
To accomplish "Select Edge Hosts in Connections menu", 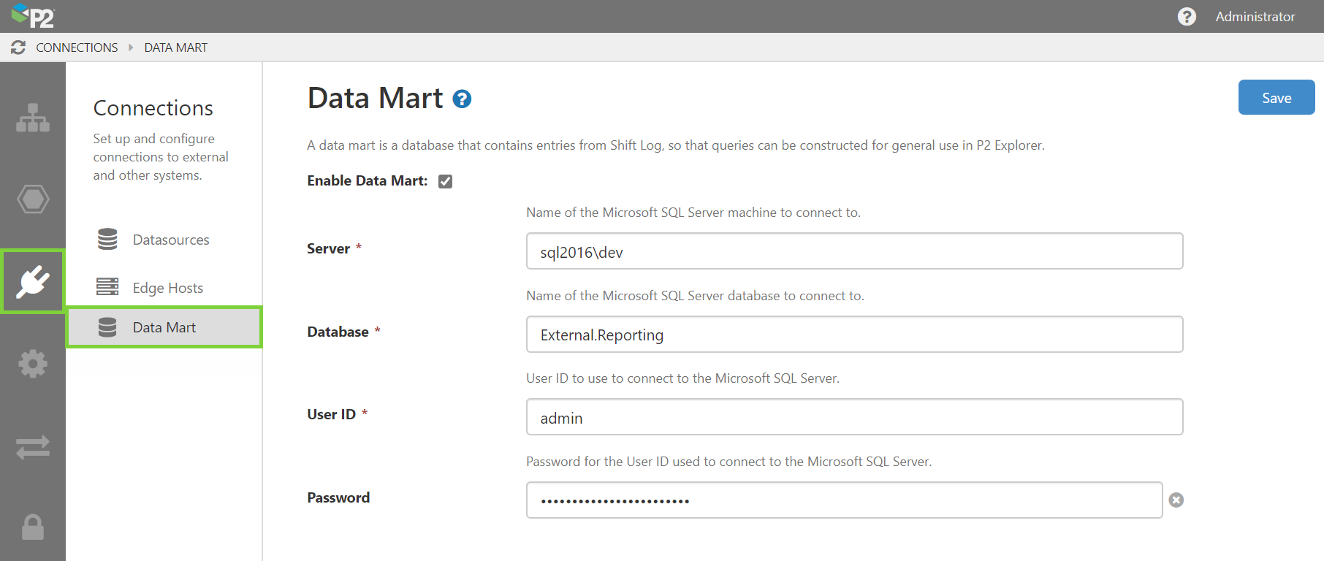I will coord(167,288).
